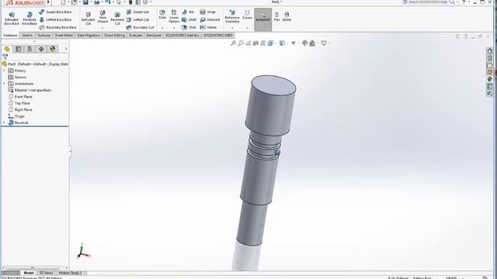Open ConfigurationManager panel tab
This screenshot has width=497, height=279.
(x=30, y=49)
